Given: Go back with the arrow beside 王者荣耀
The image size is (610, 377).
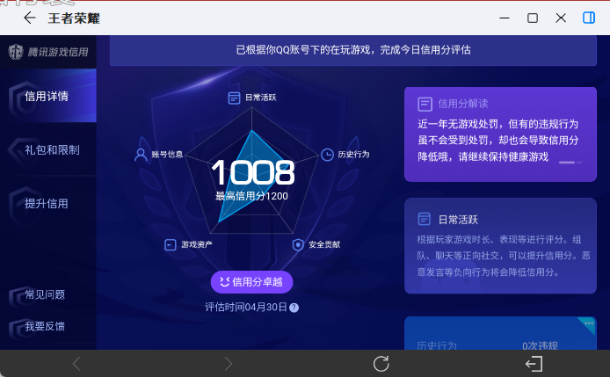Looking at the screenshot, I should coord(30,18).
